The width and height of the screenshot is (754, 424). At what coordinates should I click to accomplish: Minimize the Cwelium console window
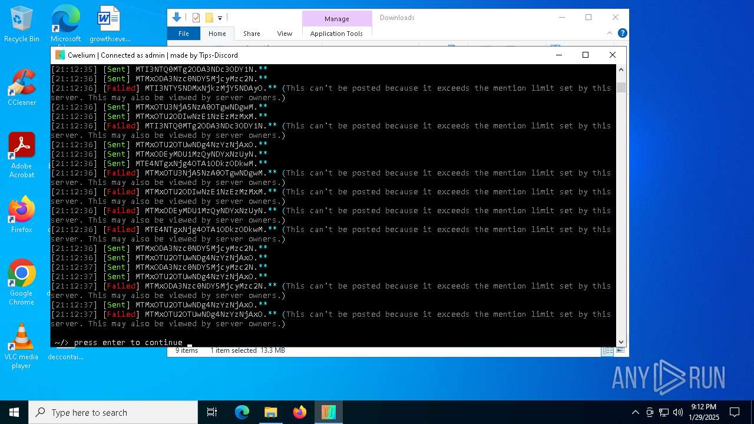(558, 55)
